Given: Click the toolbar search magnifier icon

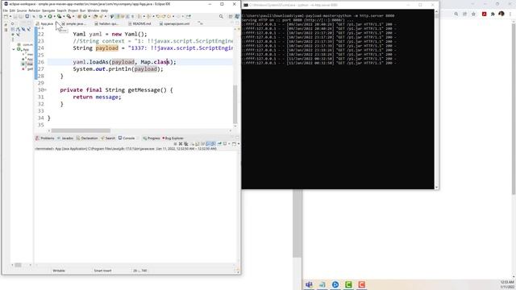Looking at the screenshot, I should (221, 16).
